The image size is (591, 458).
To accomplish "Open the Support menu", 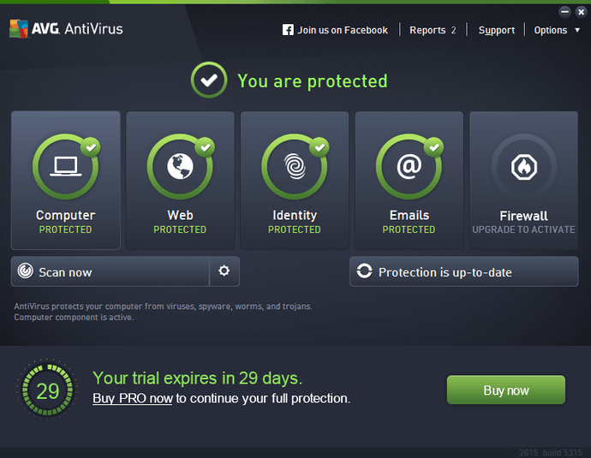I will [497, 30].
